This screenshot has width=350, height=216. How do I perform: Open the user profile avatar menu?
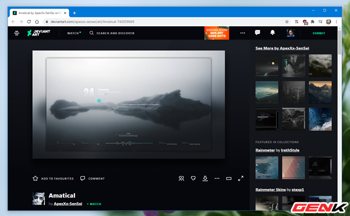tap(290, 33)
